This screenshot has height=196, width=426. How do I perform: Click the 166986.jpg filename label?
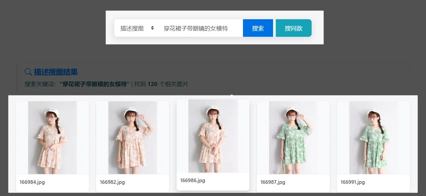tap(193, 180)
